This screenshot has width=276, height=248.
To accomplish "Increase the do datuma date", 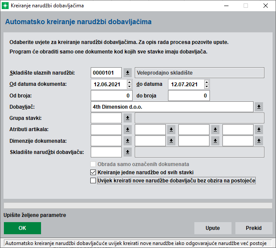I will pos(206,82).
